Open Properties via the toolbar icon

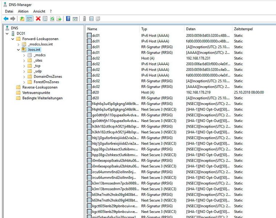[45, 19]
